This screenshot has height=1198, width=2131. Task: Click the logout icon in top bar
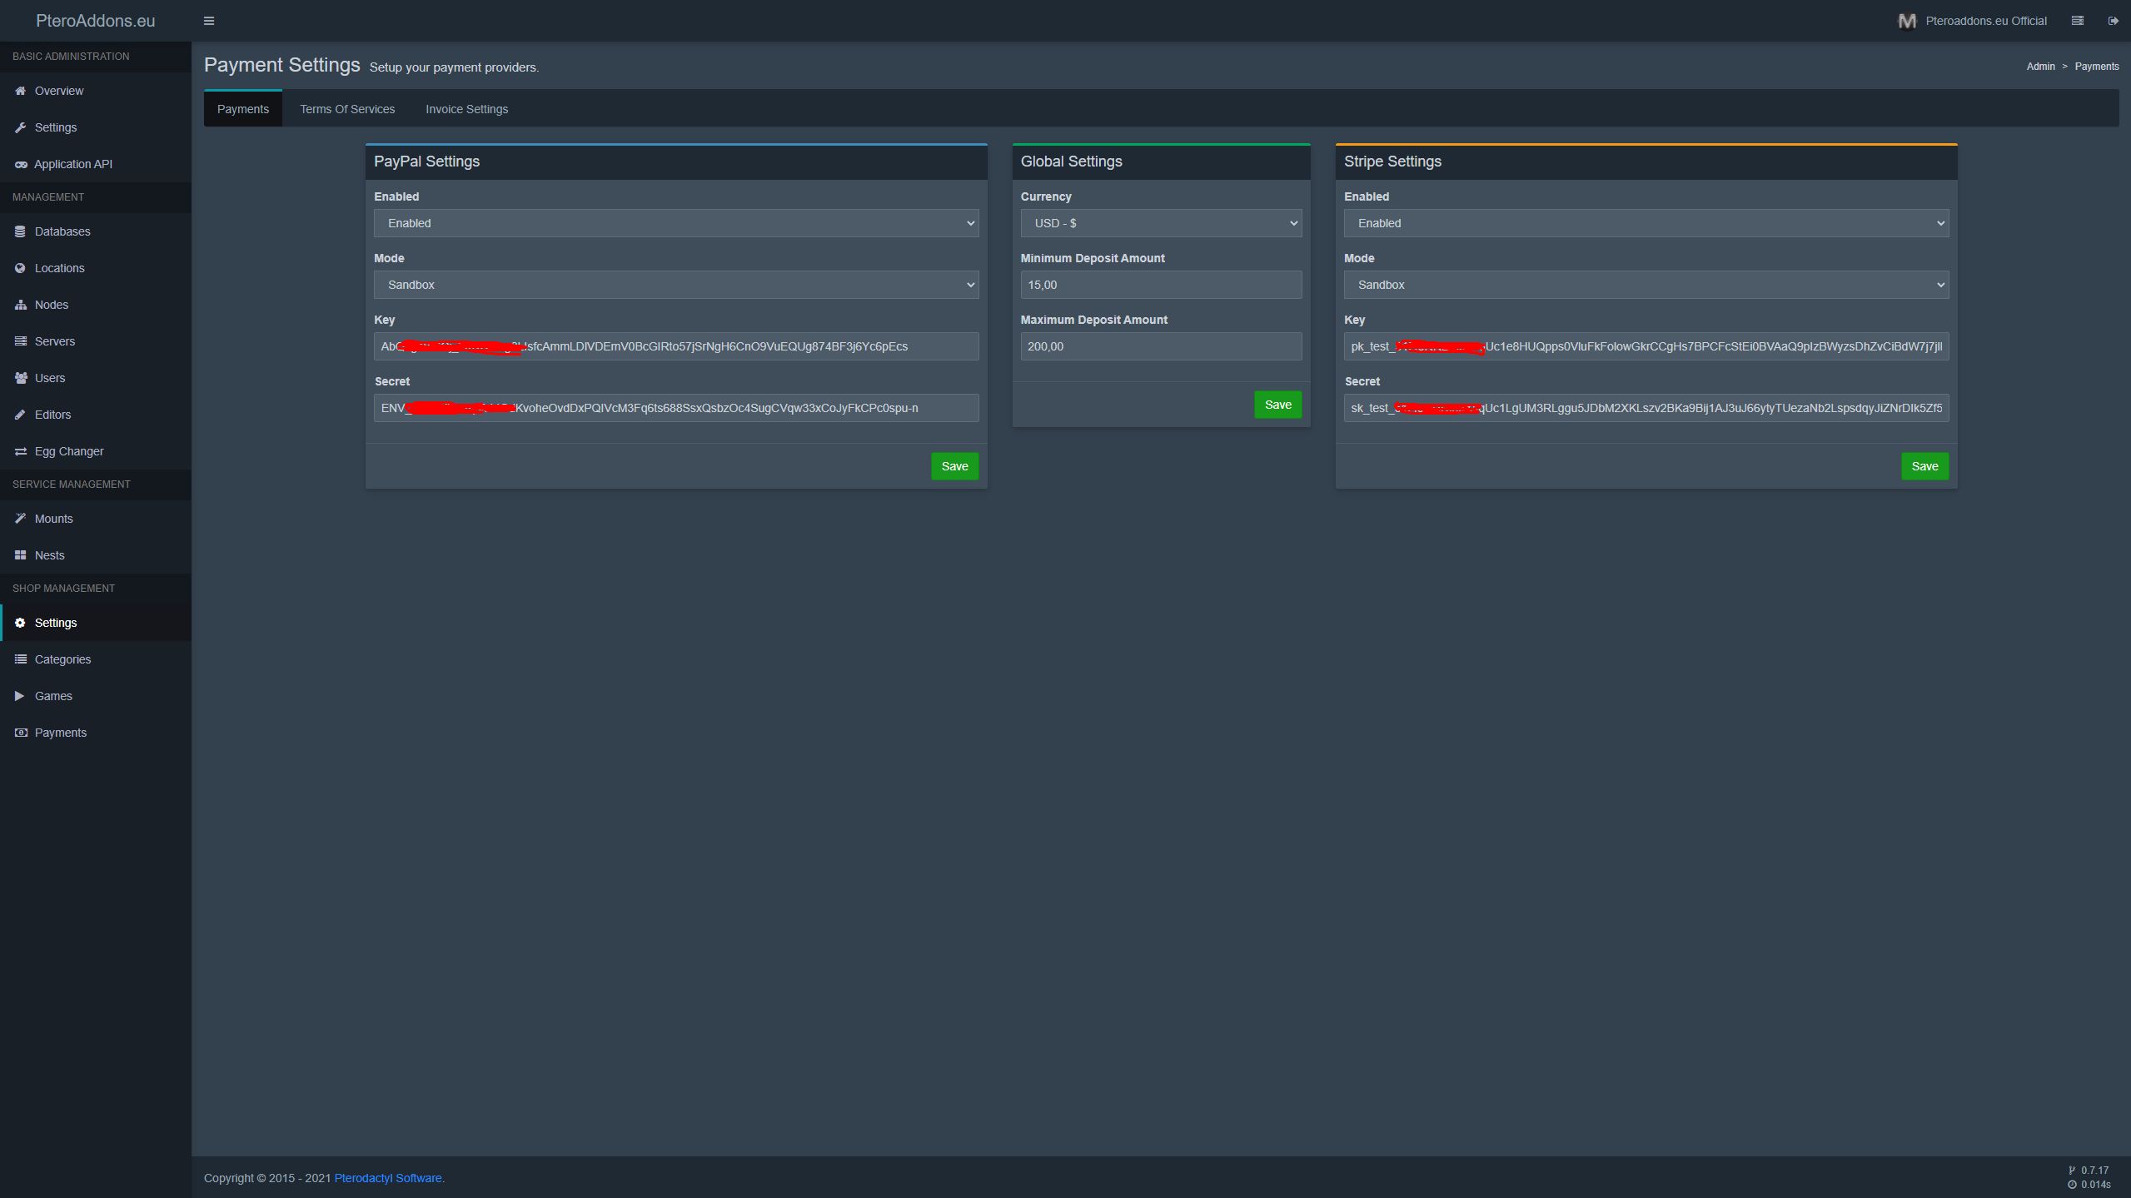(2113, 21)
